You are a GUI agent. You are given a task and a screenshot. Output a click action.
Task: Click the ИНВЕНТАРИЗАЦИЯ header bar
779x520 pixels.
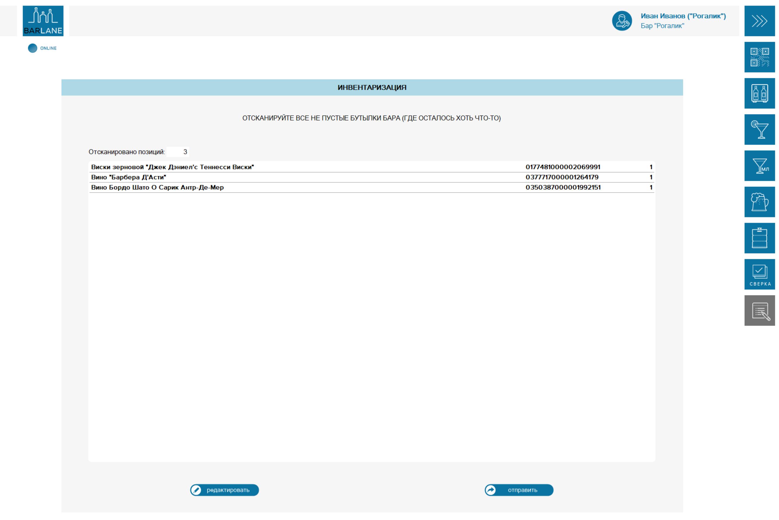point(372,87)
